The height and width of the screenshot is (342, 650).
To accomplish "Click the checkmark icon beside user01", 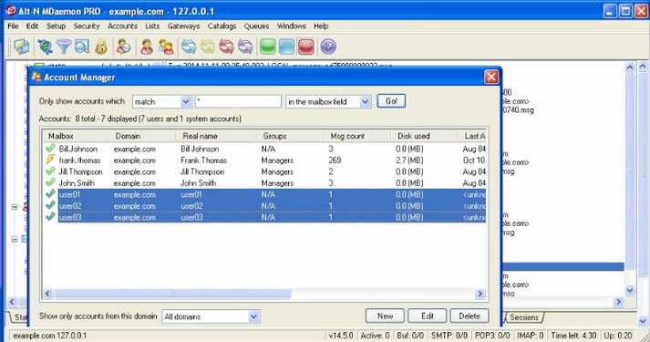I will [x=50, y=194].
